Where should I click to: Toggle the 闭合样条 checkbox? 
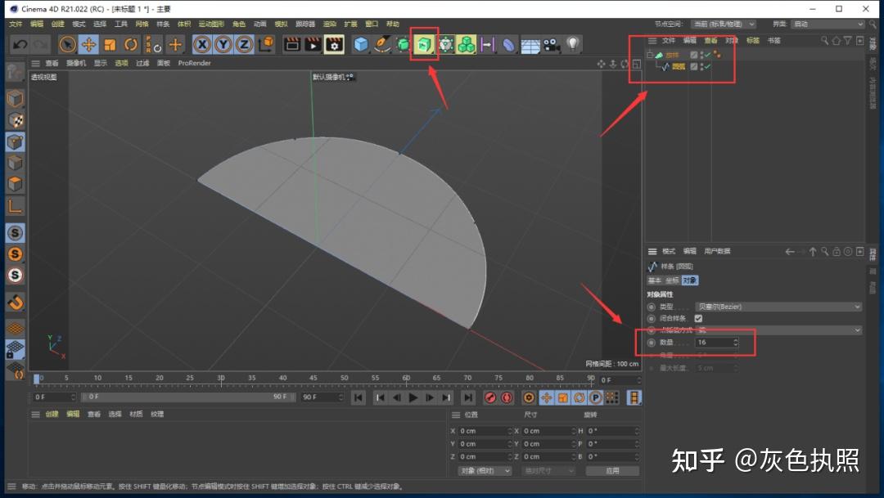pyautogui.click(x=698, y=318)
